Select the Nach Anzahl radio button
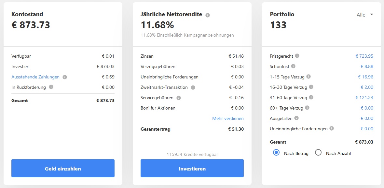Image resolution: width=384 pixels, height=188 pixels. point(318,153)
